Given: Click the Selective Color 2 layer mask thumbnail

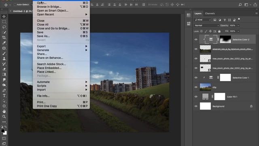Looking at the screenshot, I should [225, 39].
